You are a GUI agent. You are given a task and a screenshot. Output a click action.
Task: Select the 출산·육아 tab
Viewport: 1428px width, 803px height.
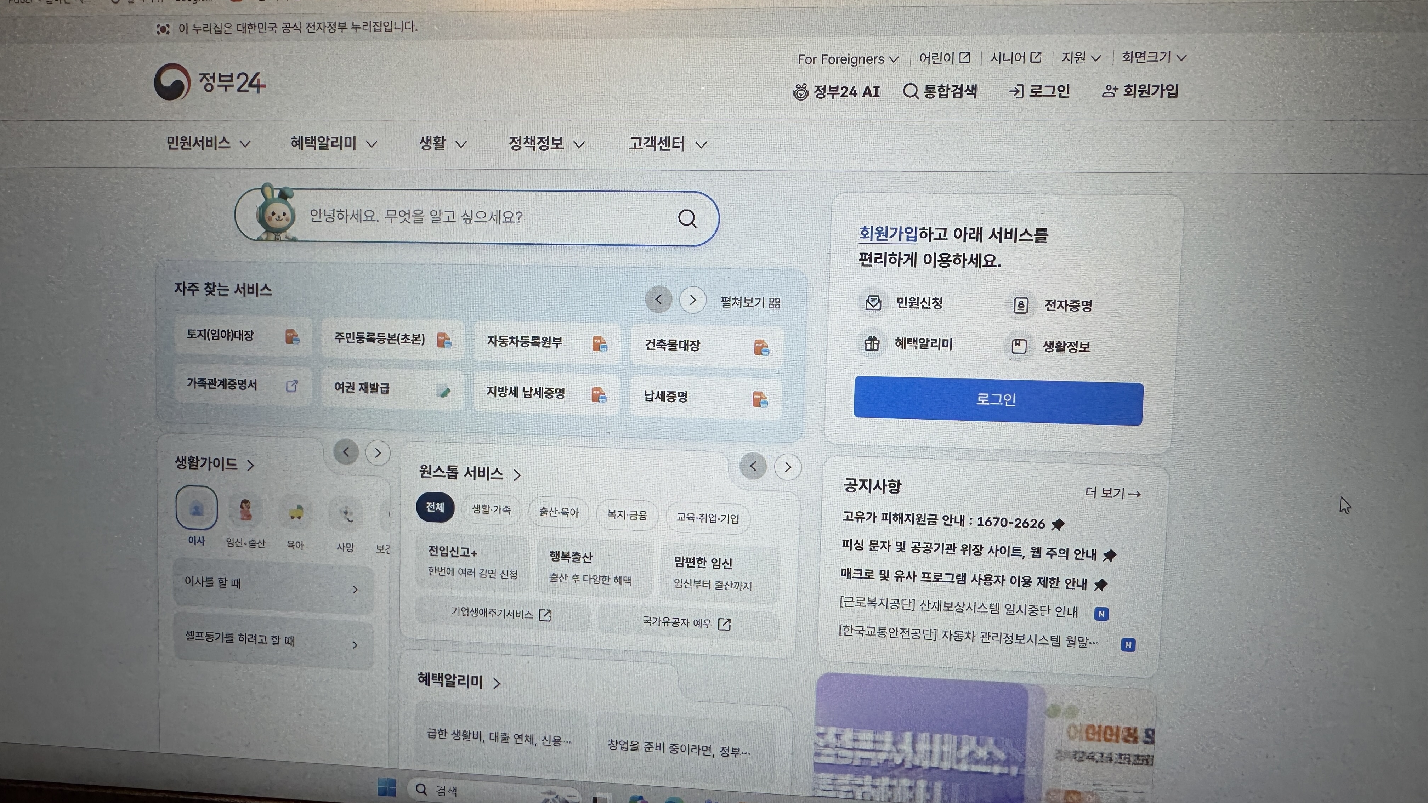click(558, 512)
